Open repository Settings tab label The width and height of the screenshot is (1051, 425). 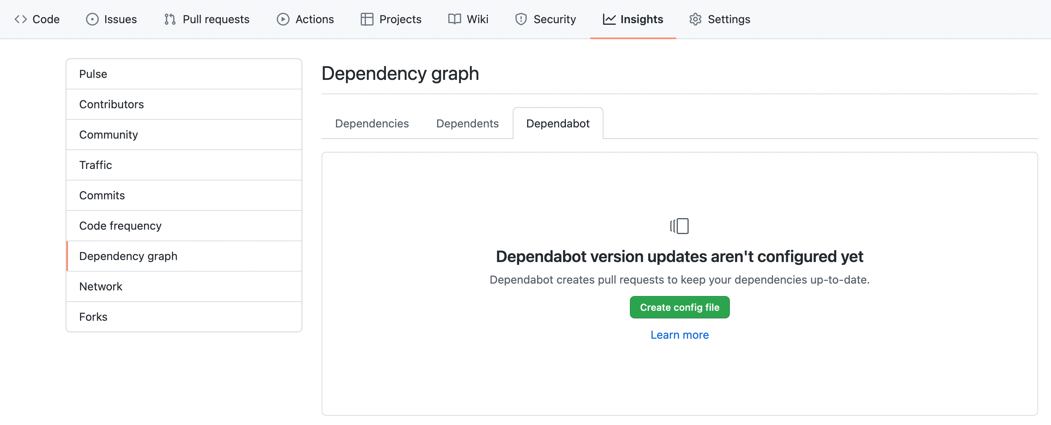point(729,19)
